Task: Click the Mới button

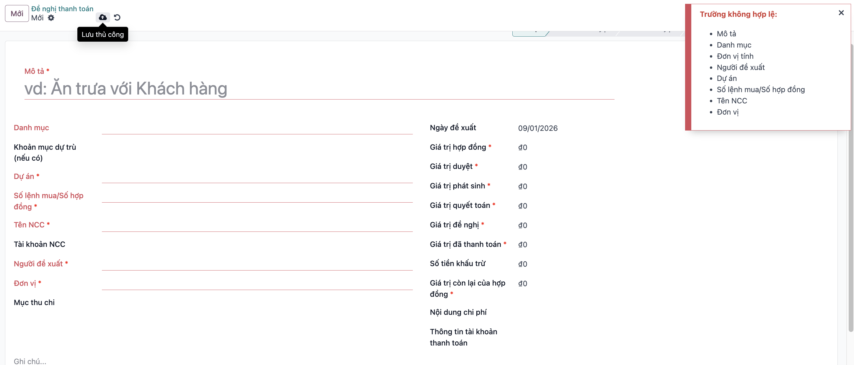Action: click(x=17, y=14)
